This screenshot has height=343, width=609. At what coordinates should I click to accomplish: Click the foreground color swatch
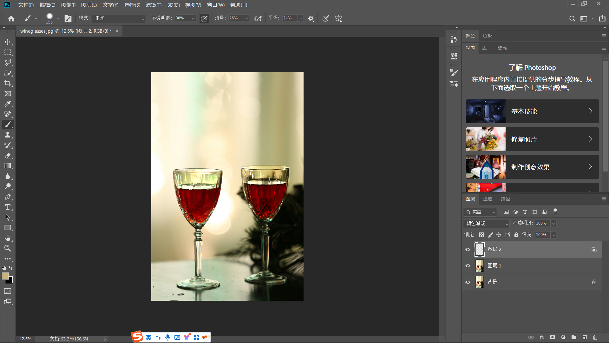5,276
